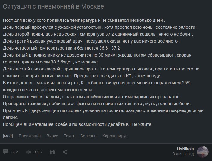Viewport: 212px width, 161px height.
Task: Click the 189K views counter
Action: [x=37, y=152]
